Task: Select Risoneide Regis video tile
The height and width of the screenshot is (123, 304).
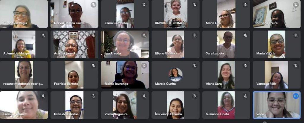Action: coord(24,14)
